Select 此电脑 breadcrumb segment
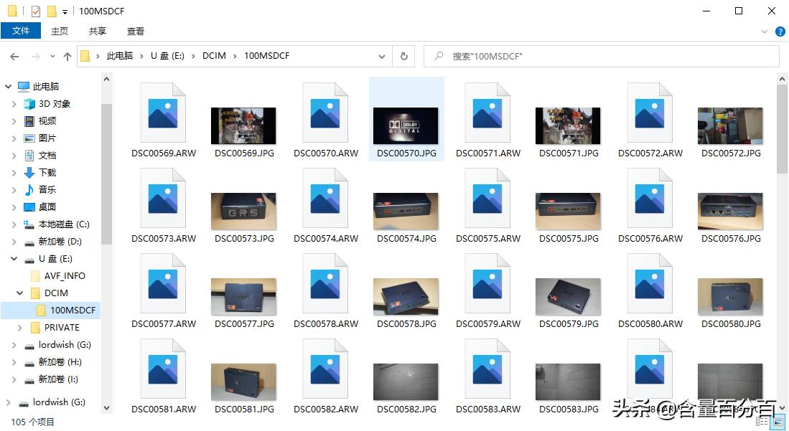789x431 pixels. (x=120, y=56)
